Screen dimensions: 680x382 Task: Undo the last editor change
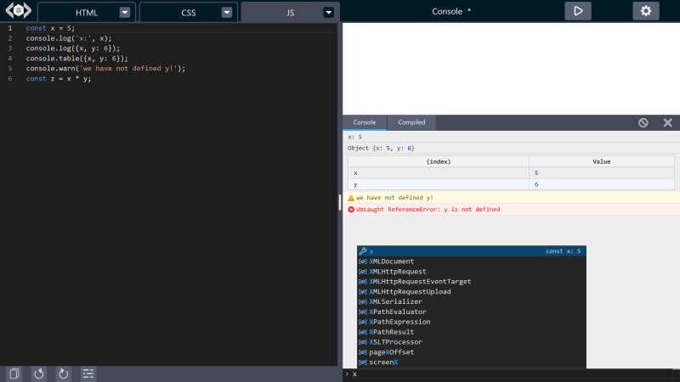(38, 374)
